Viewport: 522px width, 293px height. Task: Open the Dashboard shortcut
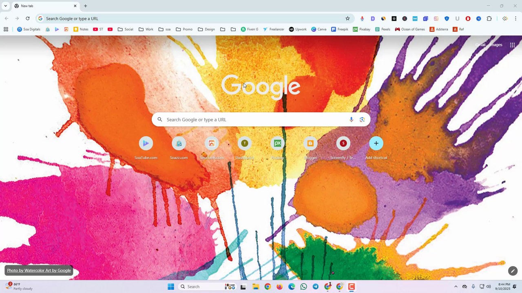click(245, 148)
